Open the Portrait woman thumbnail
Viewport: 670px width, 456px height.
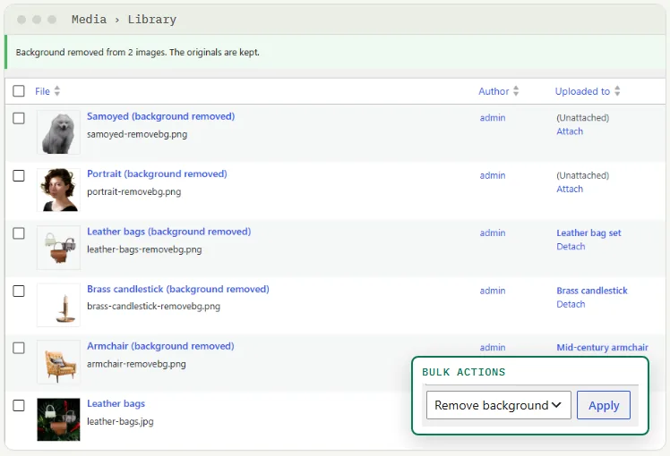click(x=58, y=190)
